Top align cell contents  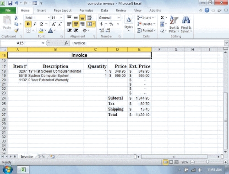point(69,17)
